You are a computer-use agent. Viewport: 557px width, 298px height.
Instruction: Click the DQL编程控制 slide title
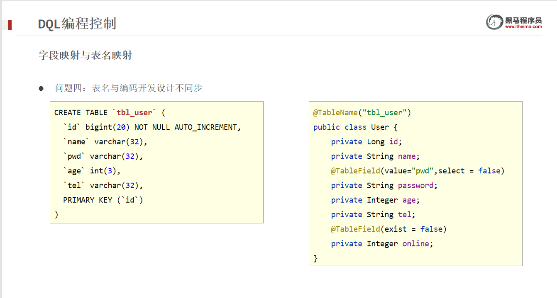coord(77,24)
